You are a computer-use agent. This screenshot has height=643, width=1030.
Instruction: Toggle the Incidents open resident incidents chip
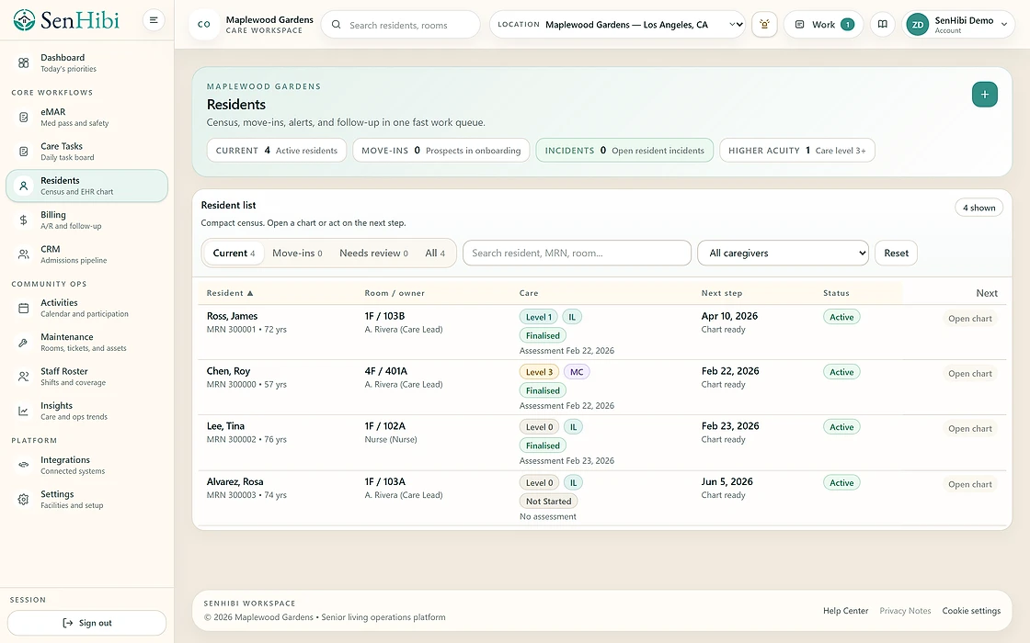pos(624,151)
